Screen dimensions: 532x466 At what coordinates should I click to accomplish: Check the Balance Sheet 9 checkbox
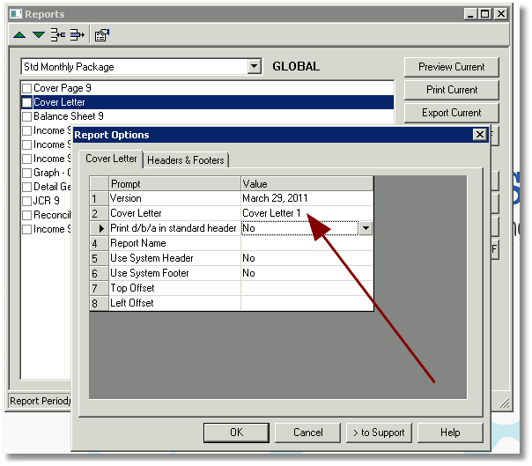(x=26, y=117)
